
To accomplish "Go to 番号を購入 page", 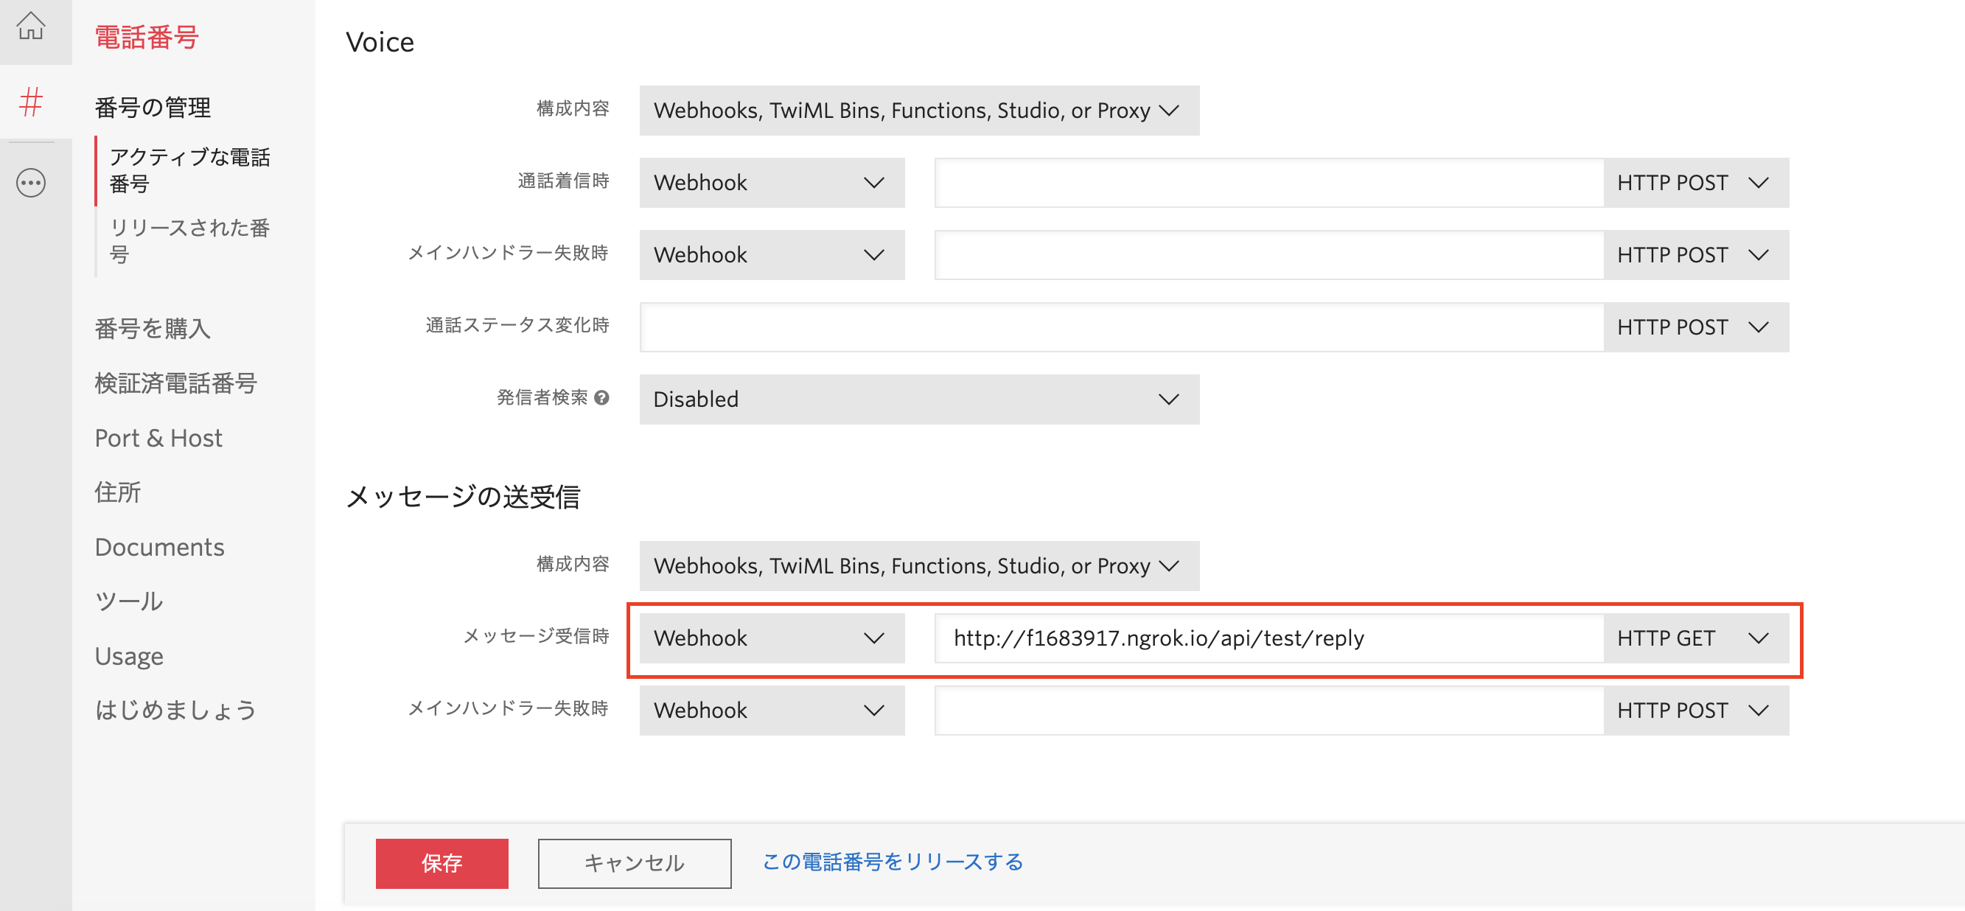I will (153, 329).
